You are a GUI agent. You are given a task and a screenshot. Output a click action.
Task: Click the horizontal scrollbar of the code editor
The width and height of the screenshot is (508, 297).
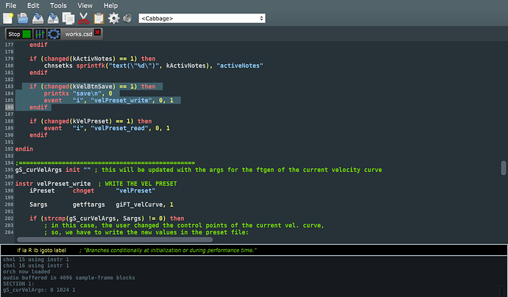click(115, 240)
